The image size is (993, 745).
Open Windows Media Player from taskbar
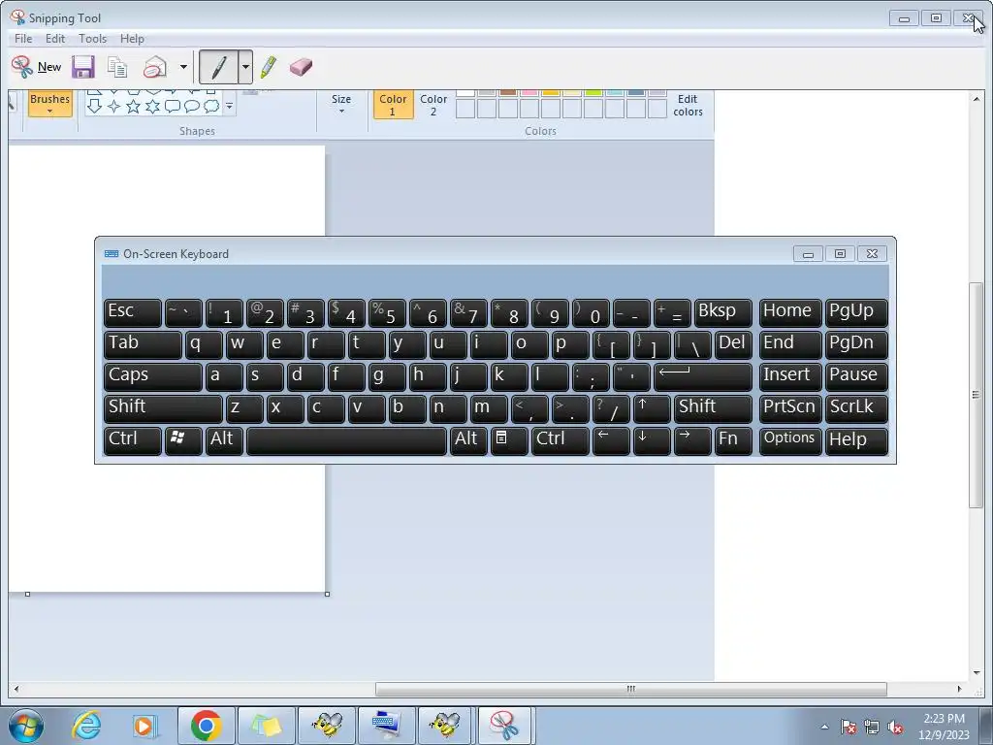pos(144,726)
